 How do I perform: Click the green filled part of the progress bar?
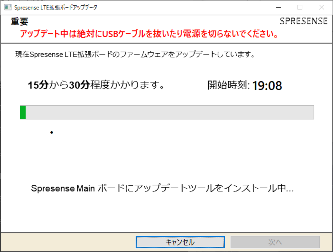[23, 112]
